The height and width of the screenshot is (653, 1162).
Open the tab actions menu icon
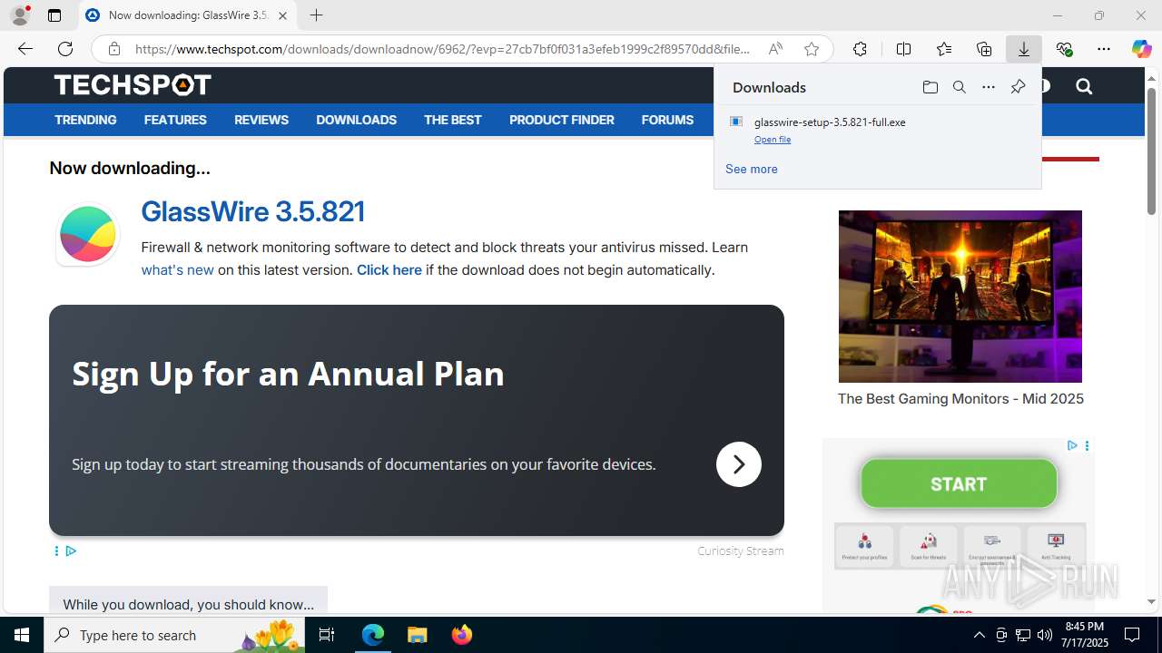[x=54, y=15]
